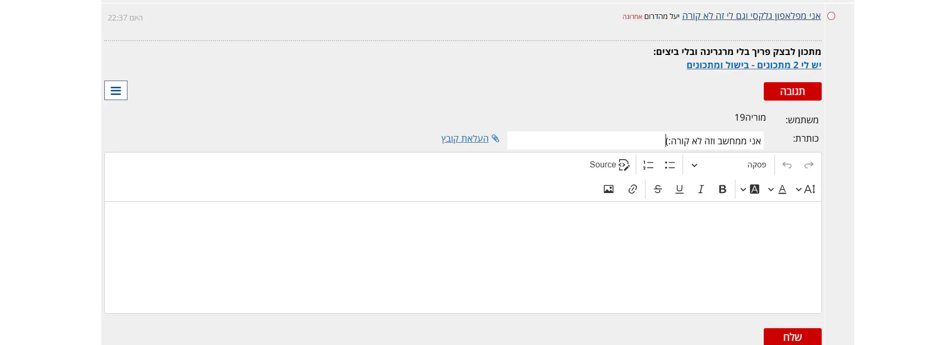This screenshot has height=345, width=940.
Task: Toggle underline formatting
Action: 679,189
